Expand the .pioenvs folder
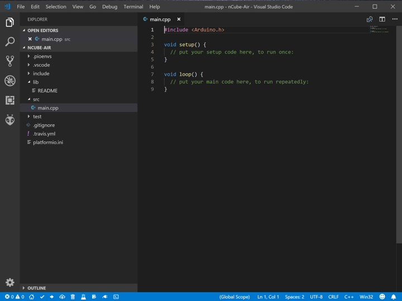The width and height of the screenshot is (402, 301). [x=28, y=56]
